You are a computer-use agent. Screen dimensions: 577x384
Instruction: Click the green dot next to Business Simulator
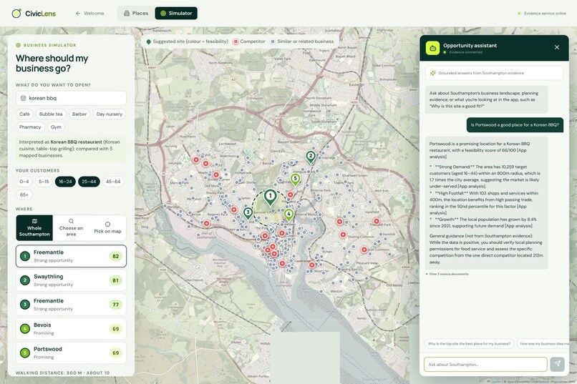18,45
